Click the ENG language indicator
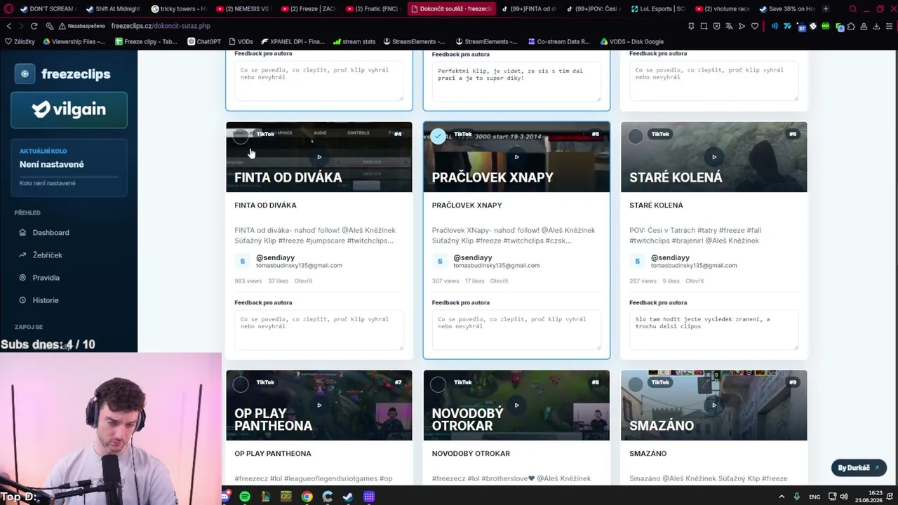The image size is (898, 505). click(x=815, y=497)
